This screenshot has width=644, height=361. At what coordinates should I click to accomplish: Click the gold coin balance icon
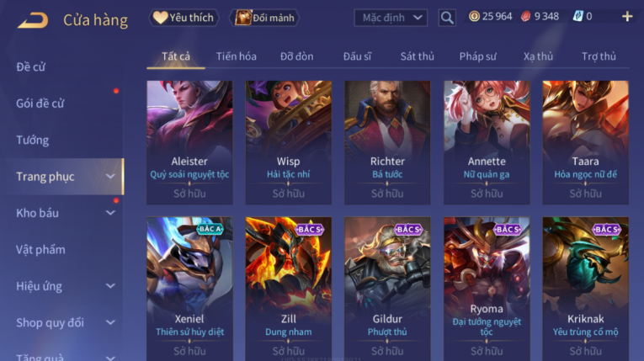[474, 17]
